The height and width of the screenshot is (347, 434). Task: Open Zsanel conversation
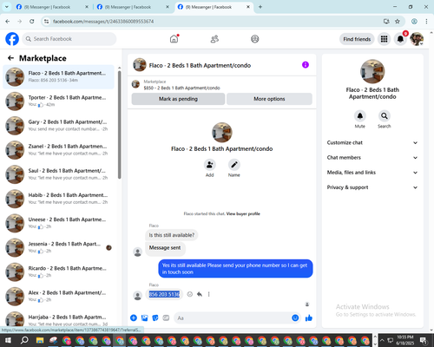pos(58,150)
